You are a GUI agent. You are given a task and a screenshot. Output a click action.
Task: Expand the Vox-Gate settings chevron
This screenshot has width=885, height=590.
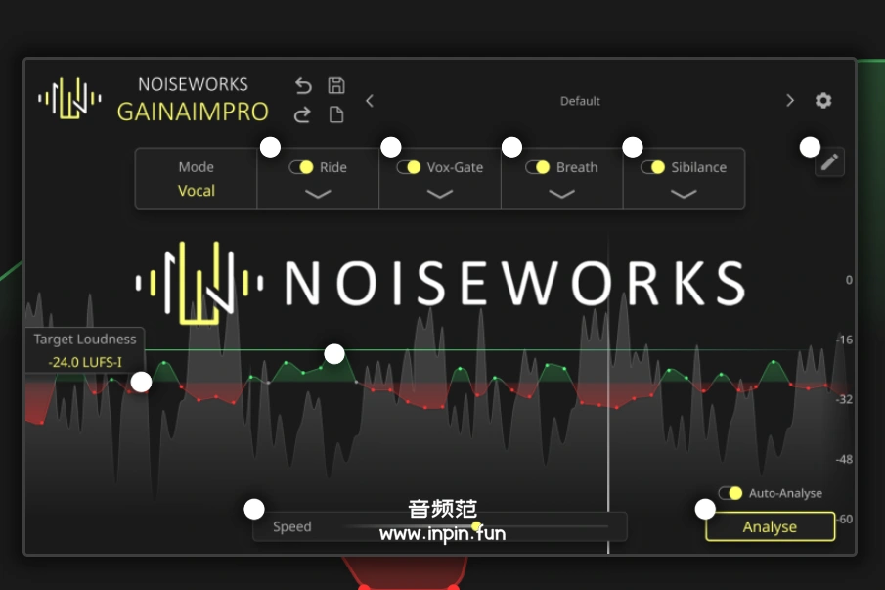point(440,194)
